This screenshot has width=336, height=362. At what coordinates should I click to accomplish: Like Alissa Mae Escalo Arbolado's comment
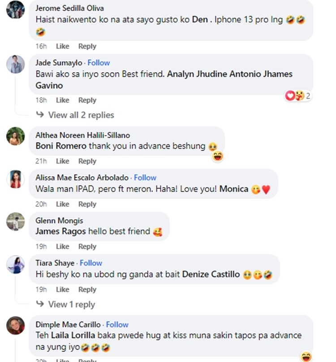pos(62,204)
